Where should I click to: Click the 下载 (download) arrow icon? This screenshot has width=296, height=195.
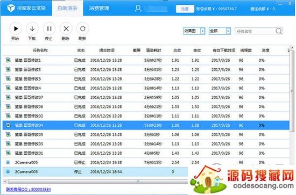[x=32, y=28]
